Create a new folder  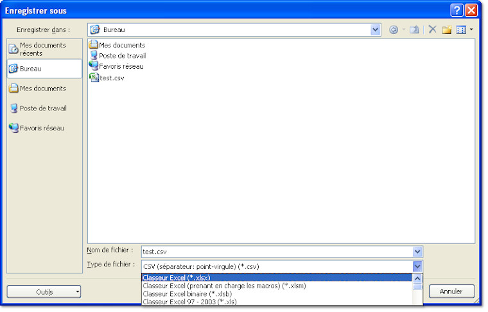click(x=446, y=30)
